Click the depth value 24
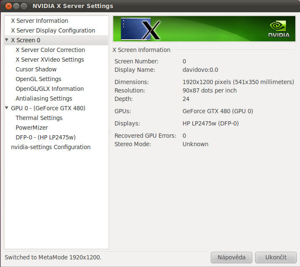The width and height of the screenshot is (300, 267). click(x=186, y=99)
